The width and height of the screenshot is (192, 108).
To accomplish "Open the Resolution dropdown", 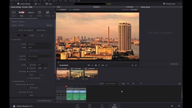I will [39, 56].
